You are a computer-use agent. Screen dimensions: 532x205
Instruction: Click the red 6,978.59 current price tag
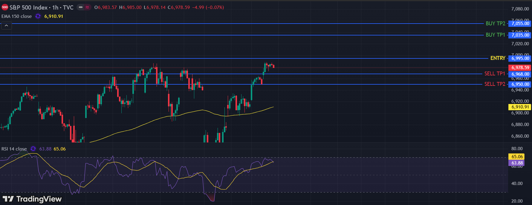520,68
